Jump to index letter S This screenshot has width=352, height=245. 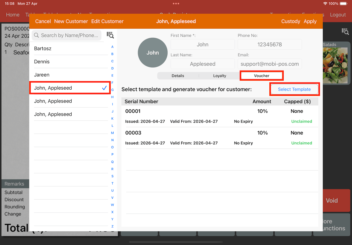tap(112, 176)
